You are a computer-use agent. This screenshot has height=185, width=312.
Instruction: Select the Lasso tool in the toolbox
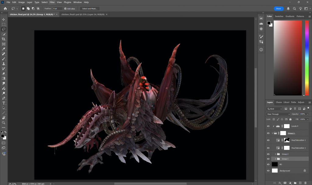[x=4, y=29]
